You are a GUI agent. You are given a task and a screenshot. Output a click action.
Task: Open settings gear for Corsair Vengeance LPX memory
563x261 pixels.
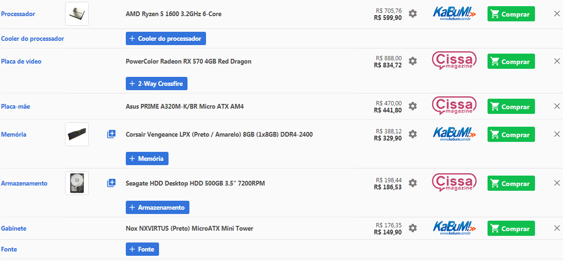[413, 134]
